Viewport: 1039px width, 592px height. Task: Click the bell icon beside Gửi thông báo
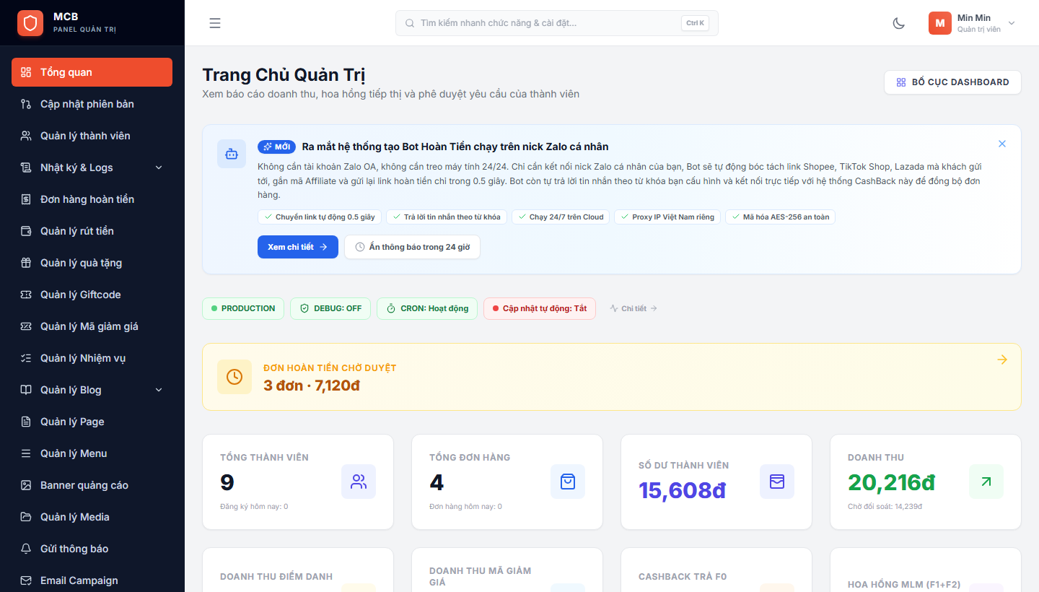coord(26,549)
